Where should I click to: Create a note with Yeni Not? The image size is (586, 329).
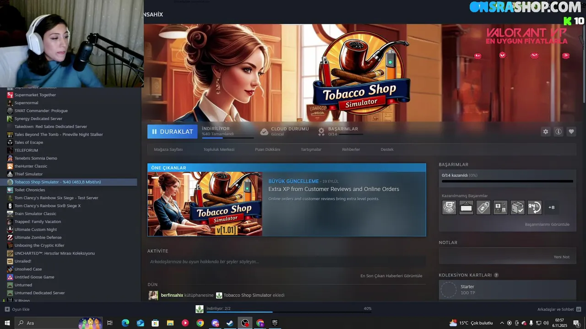(x=562, y=257)
